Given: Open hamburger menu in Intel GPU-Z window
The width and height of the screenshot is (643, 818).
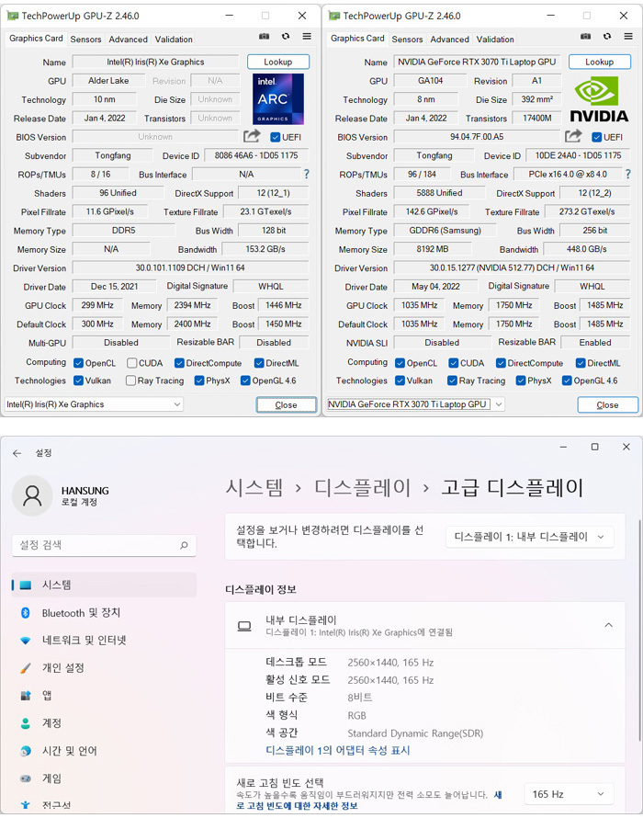Looking at the screenshot, I should 307,37.
